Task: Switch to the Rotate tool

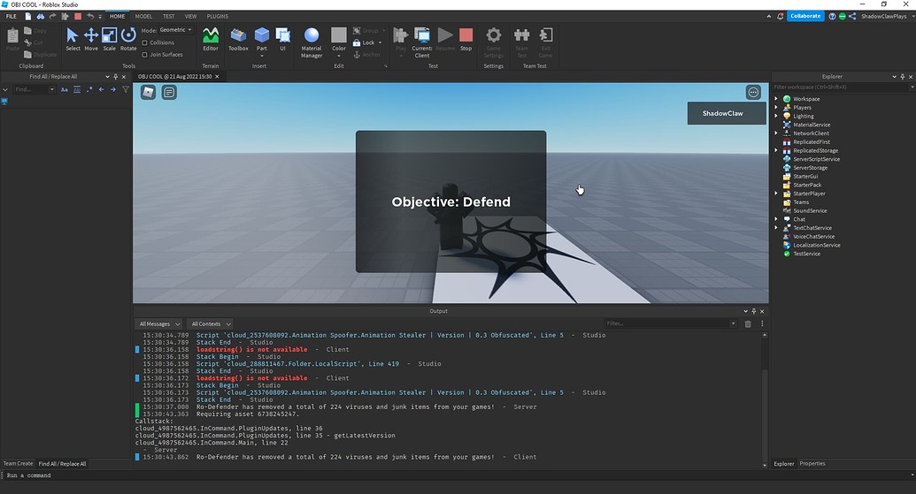Action: (128, 40)
